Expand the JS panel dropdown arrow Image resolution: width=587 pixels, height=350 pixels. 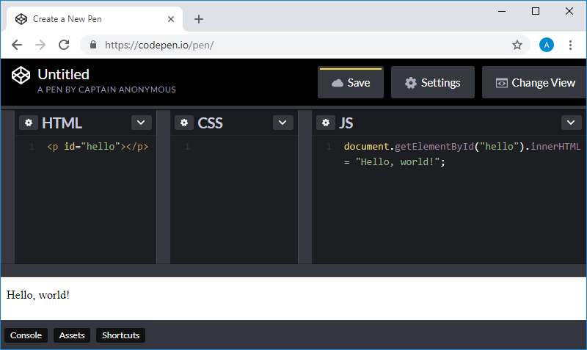pos(571,123)
